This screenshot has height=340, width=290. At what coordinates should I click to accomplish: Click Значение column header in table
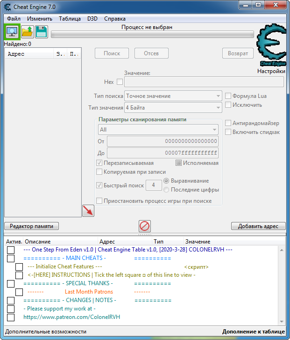click(x=233, y=242)
